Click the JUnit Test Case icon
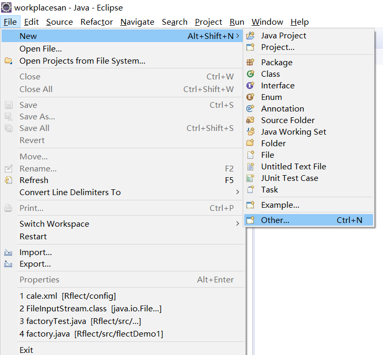Viewport: 383px width, 355px height. click(x=250, y=178)
